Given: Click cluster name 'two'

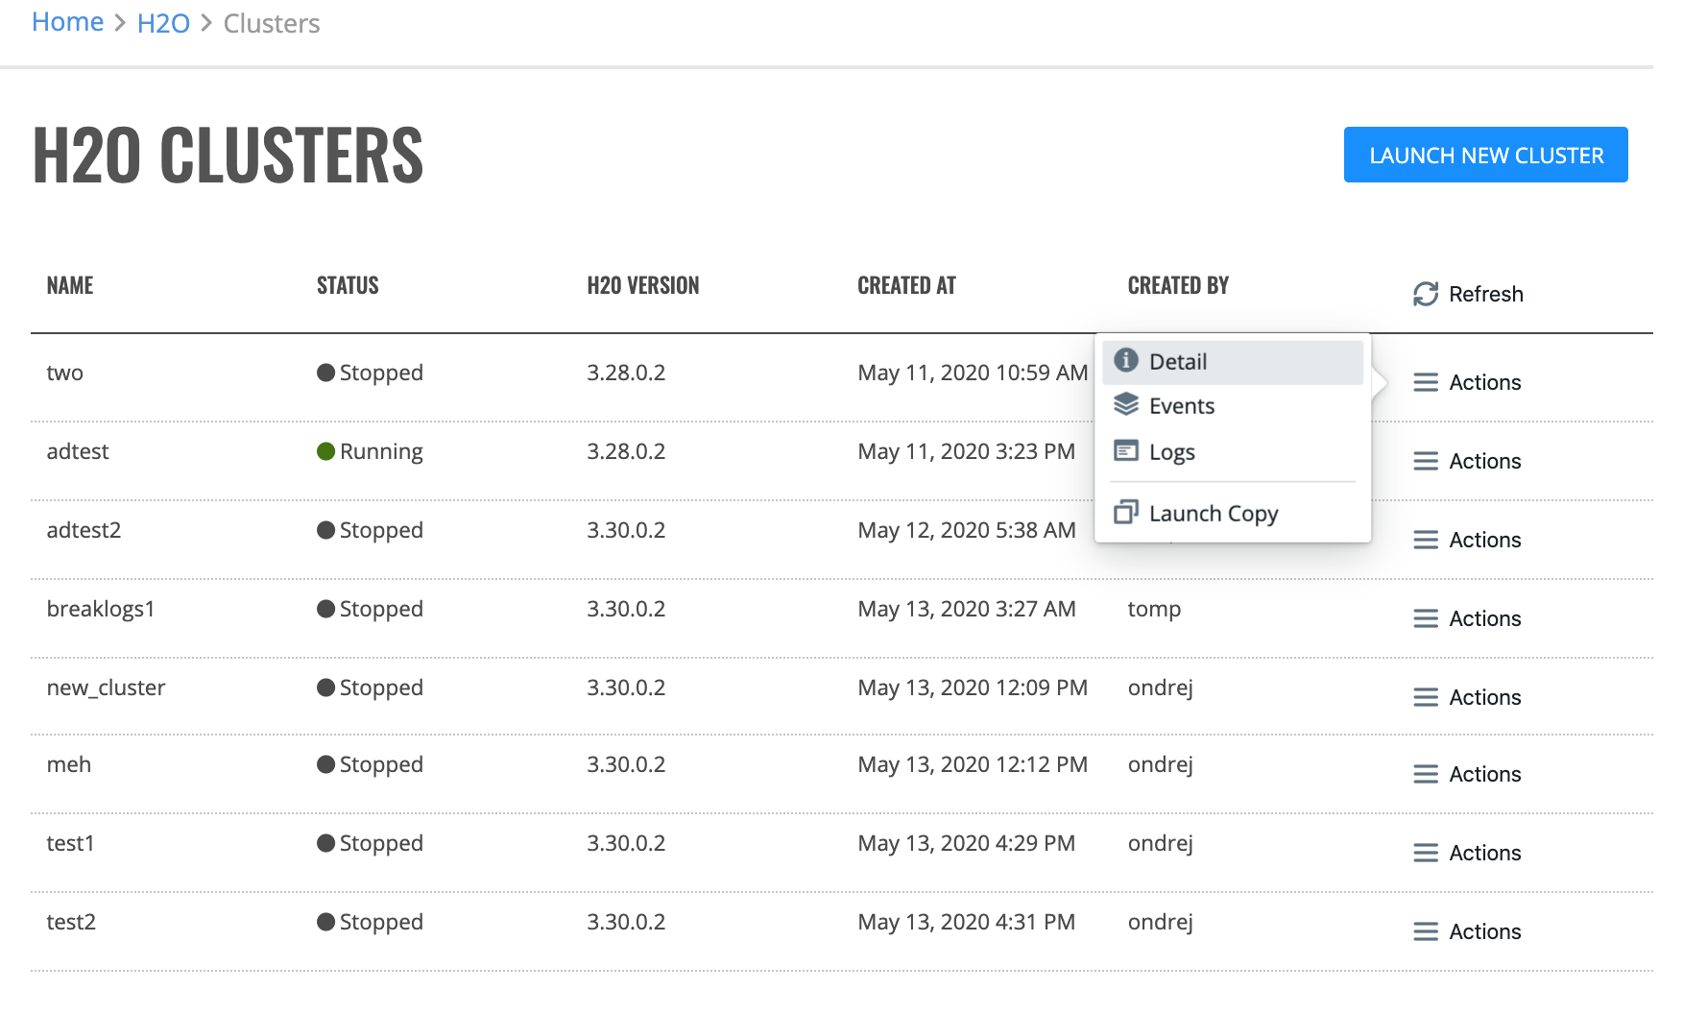Looking at the screenshot, I should pos(65,373).
